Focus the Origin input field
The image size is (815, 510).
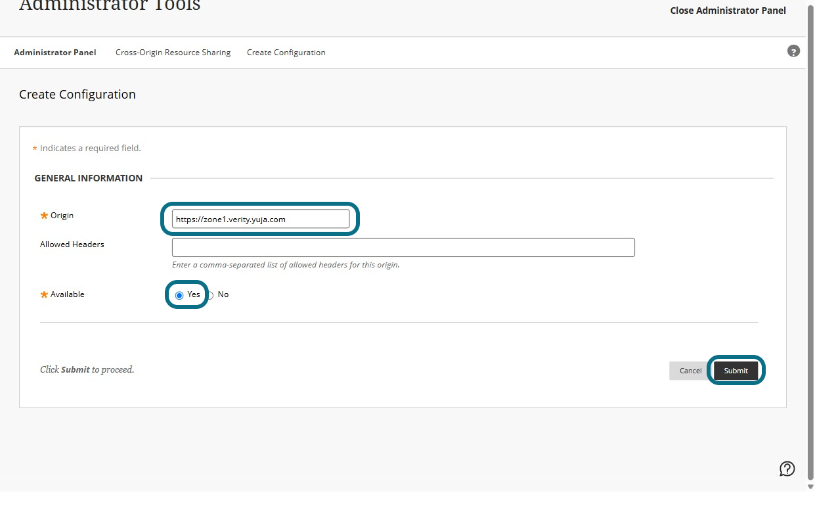261,219
